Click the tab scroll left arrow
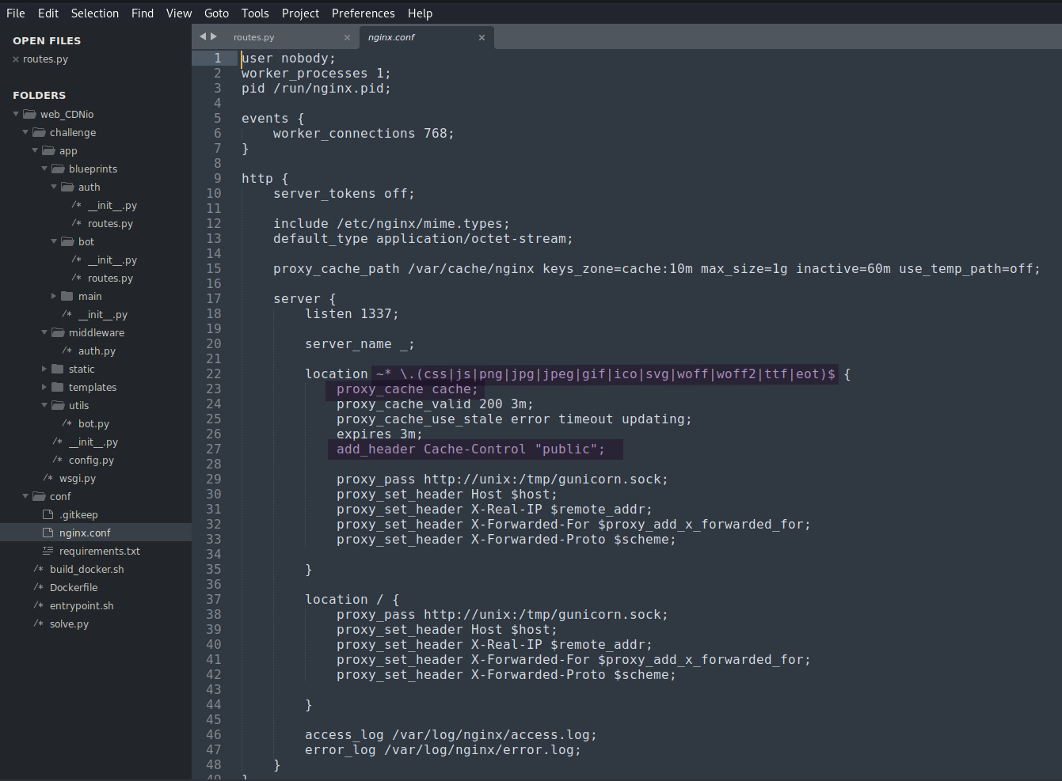This screenshot has width=1062, height=781. tap(203, 36)
